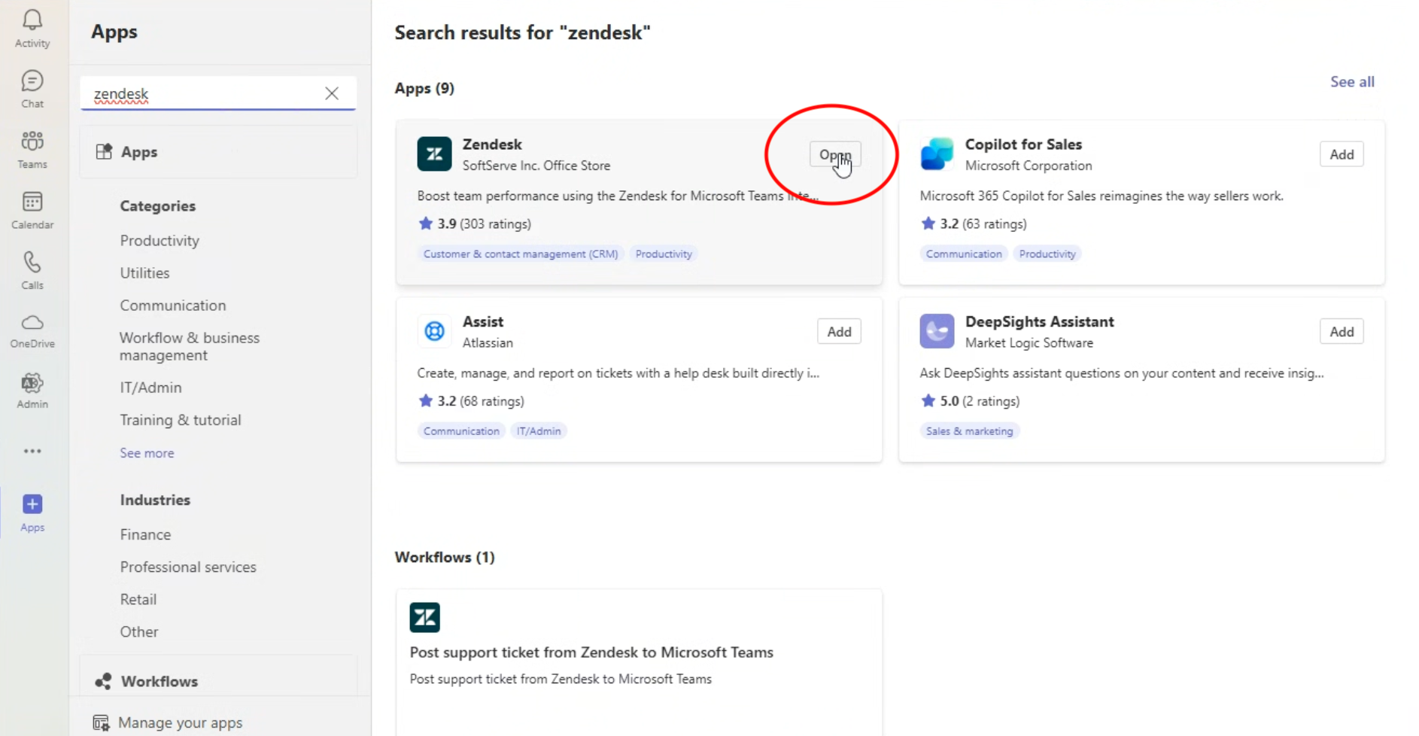Select the Apps plus icon in sidebar
The image size is (1419, 736).
pos(32,503)
